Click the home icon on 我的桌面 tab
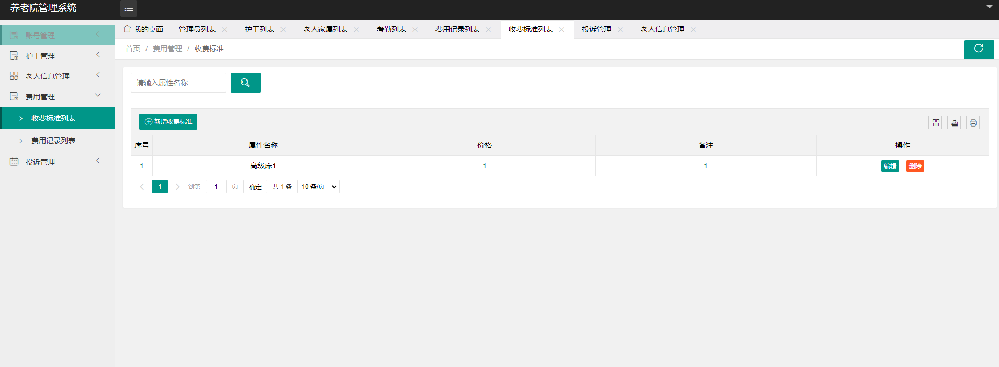Viewport: 999px width, 367px height. [127, 29]
